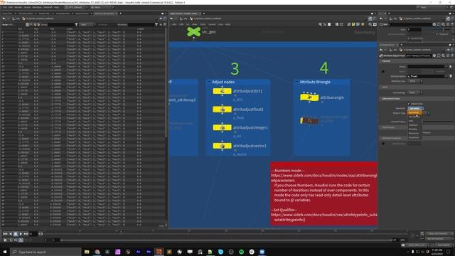Click the filter icon beside Attributes field
455x256 pixels.
pyautogui.click(x=156, y=25)
